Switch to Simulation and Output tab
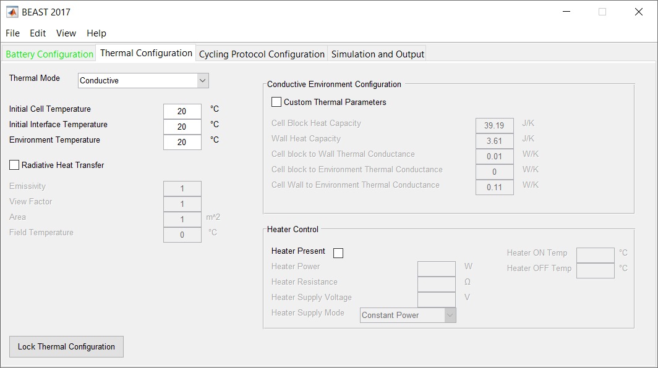Viewport: 658px width, 368px height. 377,54
